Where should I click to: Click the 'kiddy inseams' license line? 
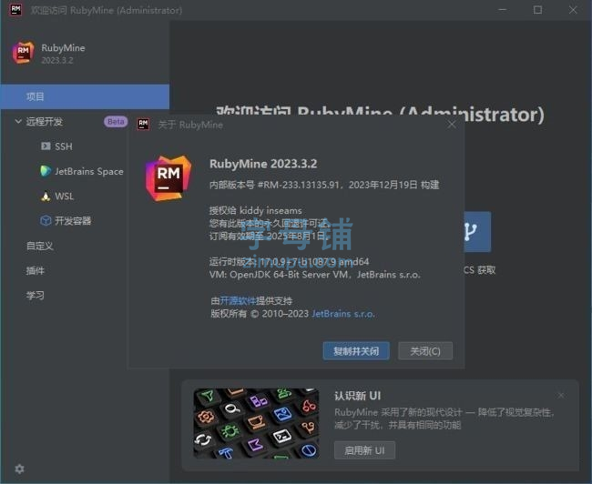[x=256, y=210]
